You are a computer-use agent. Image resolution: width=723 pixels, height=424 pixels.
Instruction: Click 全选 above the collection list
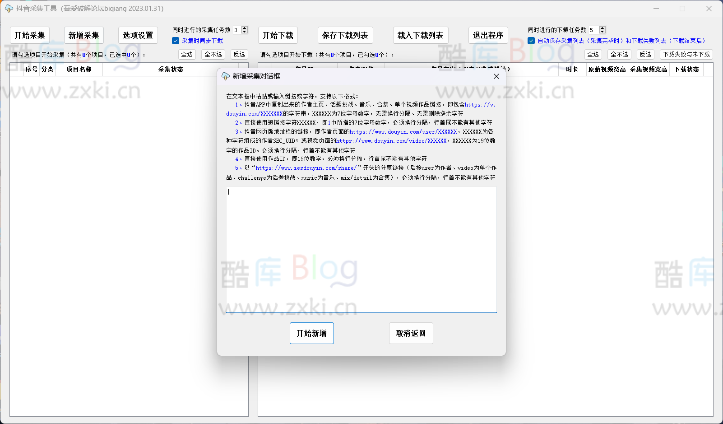pos(187,54)
